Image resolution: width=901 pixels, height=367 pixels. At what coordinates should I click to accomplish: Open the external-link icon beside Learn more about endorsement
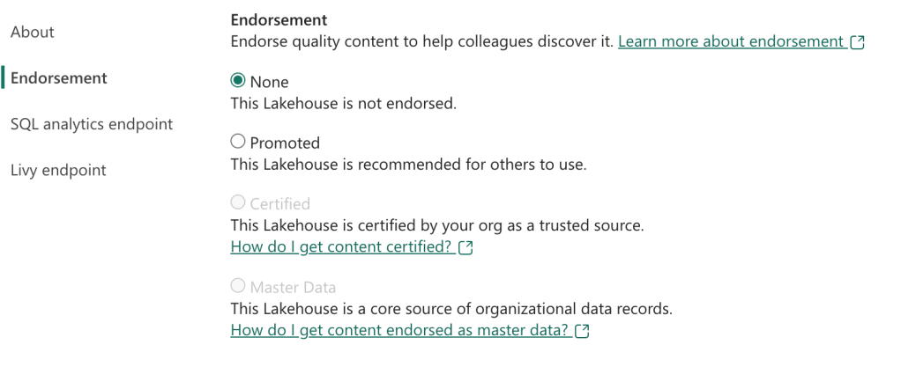pyautogui.click(x=857, y=42)
